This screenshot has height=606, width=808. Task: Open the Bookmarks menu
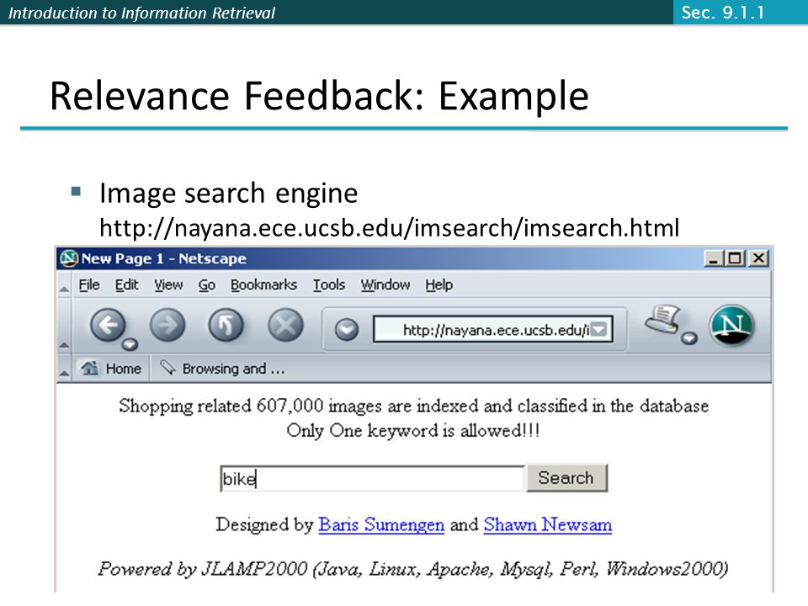263,284
